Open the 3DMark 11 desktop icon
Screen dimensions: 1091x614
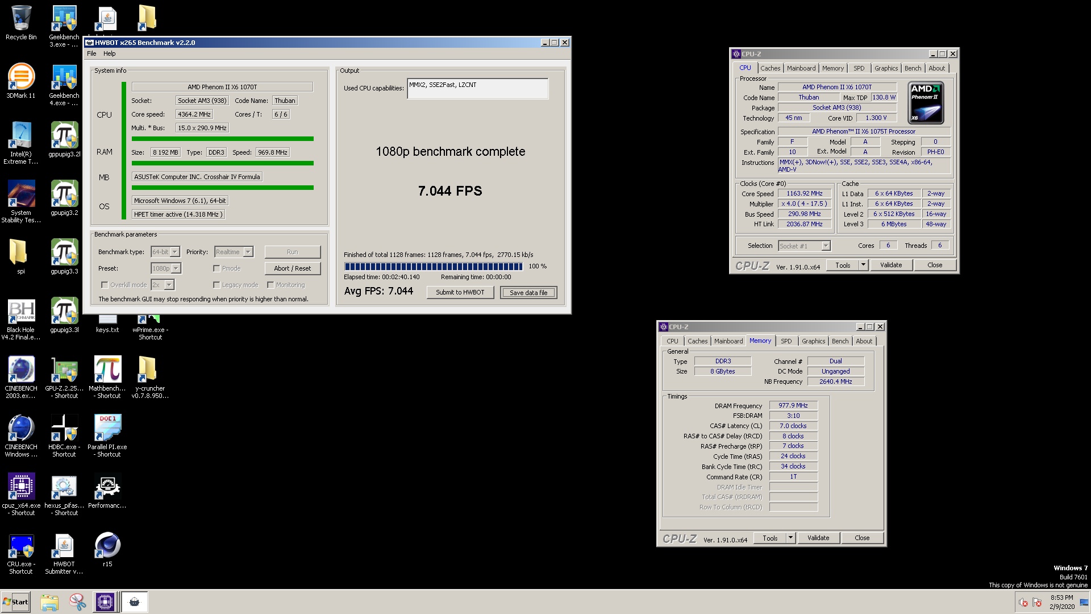21,81
